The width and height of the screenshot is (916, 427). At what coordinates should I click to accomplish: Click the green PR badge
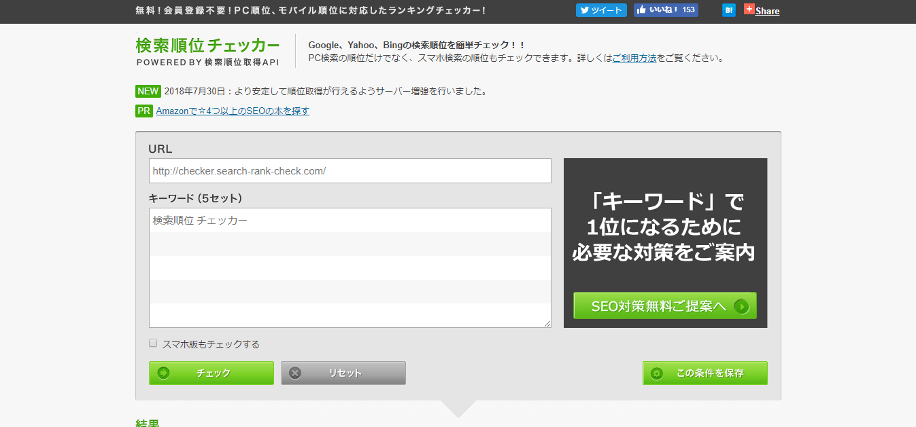pyautogui.click(x=143, y=111)
